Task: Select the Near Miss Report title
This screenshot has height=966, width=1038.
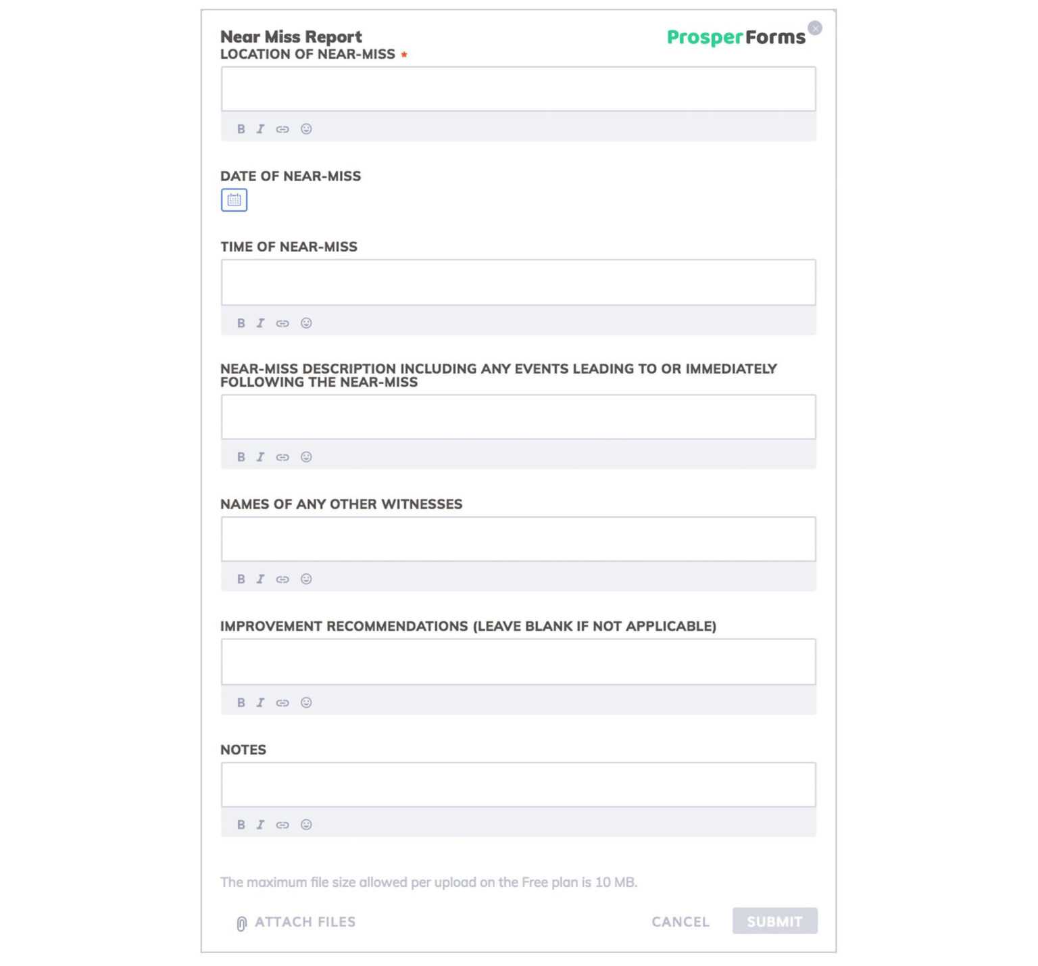Action: [291, 37]
